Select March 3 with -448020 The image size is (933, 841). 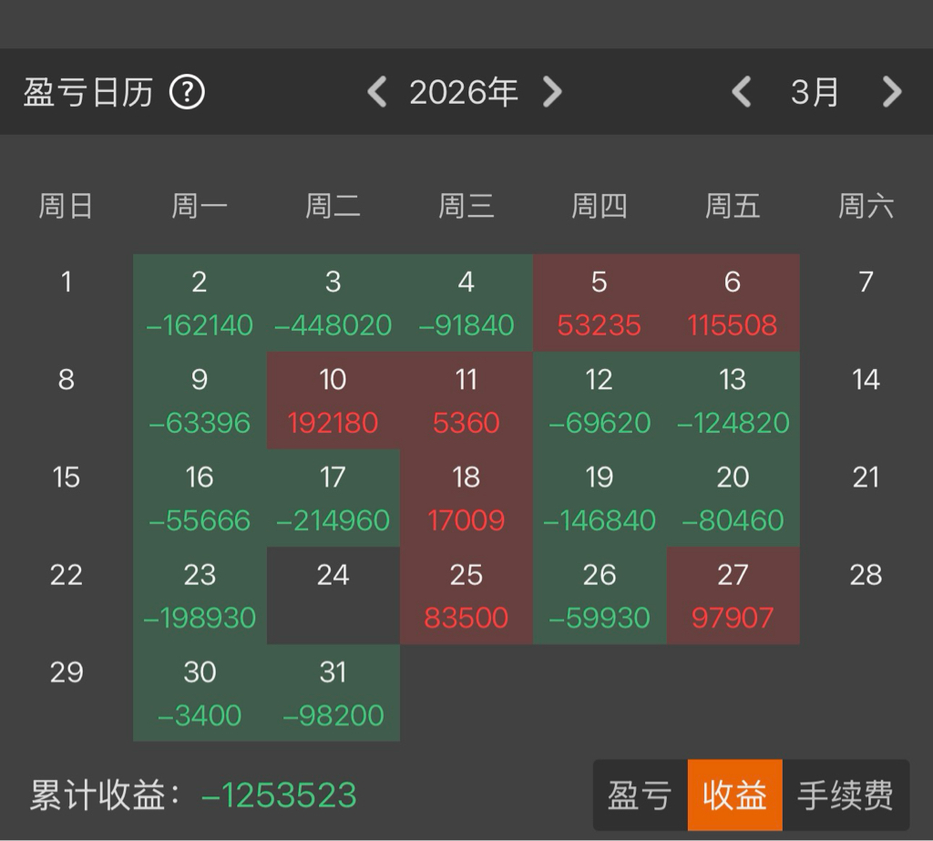coord(333,303)
